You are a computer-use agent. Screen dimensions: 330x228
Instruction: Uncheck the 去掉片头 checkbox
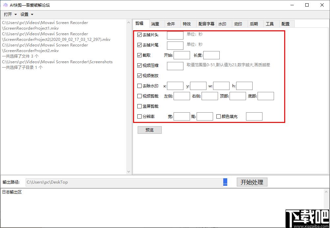139,35
